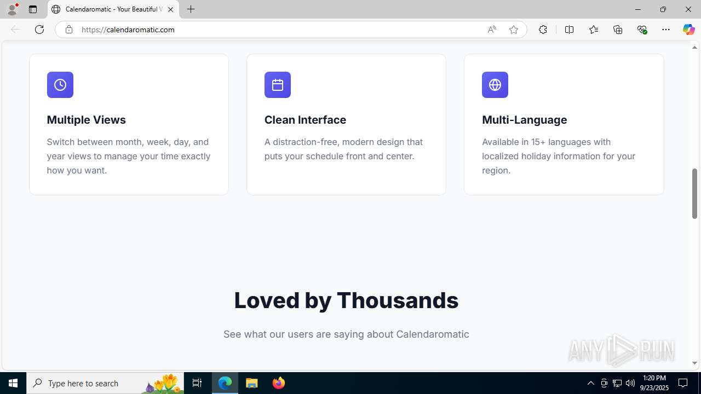
Task: Add this page to favorites star
Action: tap(514, 30)
